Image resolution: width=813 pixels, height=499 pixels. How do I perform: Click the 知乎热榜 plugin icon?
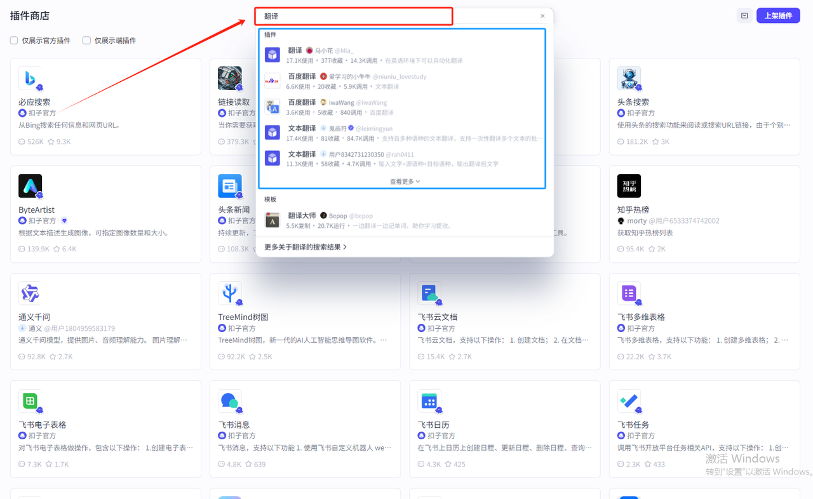(629, 186)
